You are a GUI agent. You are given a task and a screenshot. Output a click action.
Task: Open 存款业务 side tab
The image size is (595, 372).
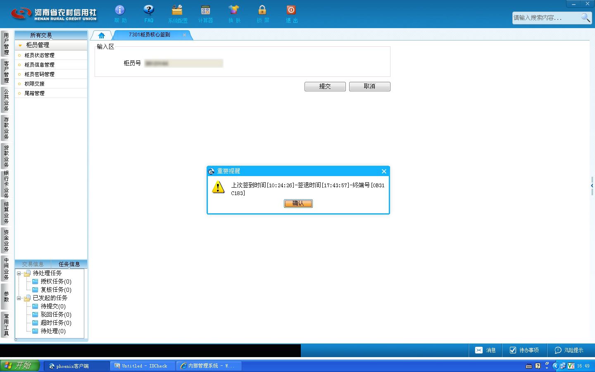click(6, 128)
